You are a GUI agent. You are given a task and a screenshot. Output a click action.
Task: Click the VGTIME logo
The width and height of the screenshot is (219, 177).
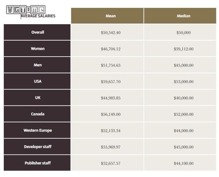pos(26,10)
